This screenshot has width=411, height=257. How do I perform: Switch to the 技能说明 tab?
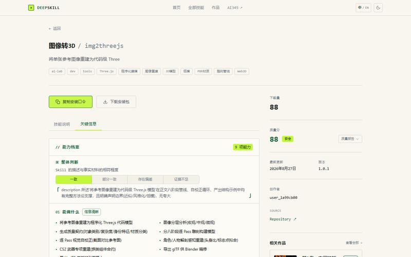(62, 124)
